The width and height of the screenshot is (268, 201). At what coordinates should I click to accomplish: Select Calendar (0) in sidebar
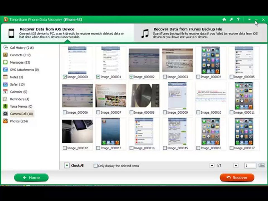tap(18, 92)
